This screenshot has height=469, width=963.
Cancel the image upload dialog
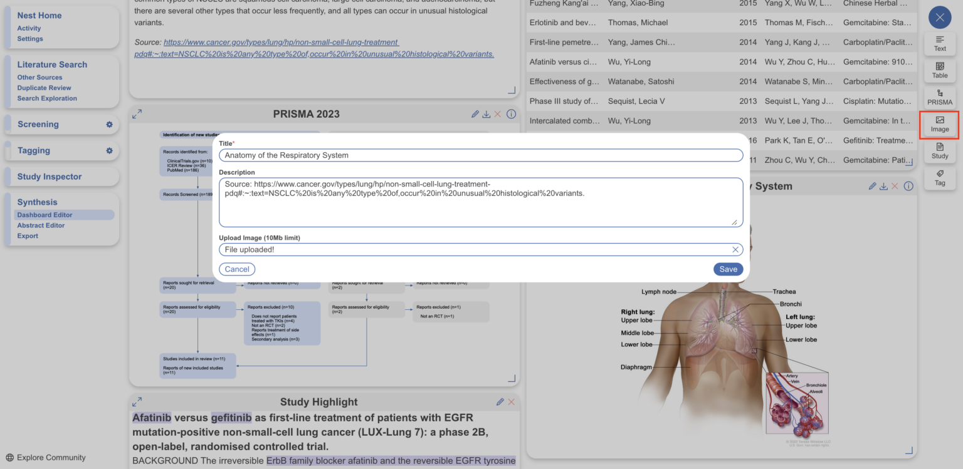pos(237,269)
